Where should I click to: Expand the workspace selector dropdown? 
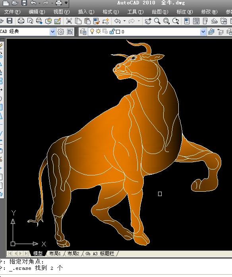coord(52,32)
